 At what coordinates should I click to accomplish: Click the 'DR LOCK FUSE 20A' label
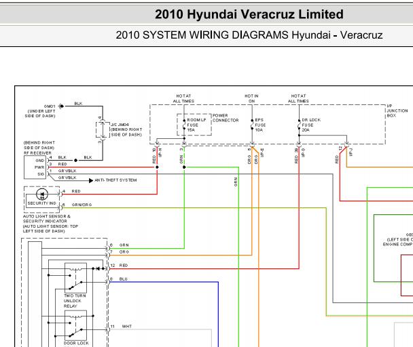pos(311,125)
